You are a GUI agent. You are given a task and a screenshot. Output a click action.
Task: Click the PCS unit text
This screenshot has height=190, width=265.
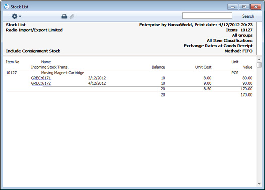pos(235,73)
